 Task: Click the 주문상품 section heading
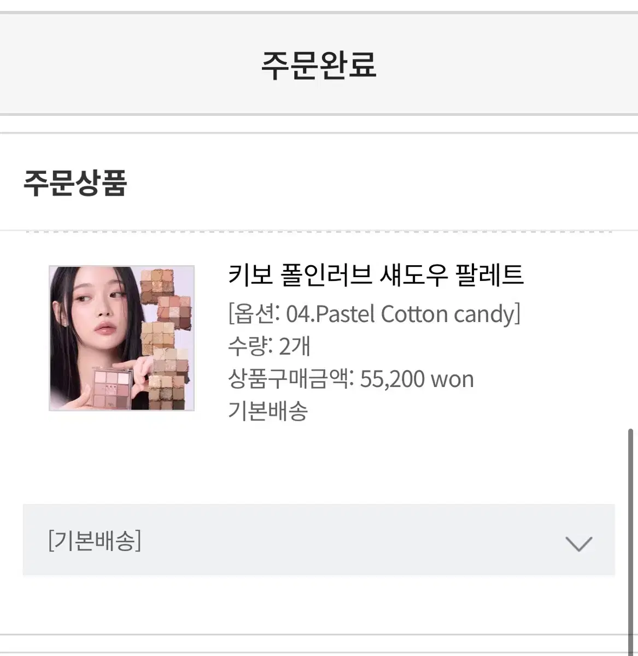(75, 183)
